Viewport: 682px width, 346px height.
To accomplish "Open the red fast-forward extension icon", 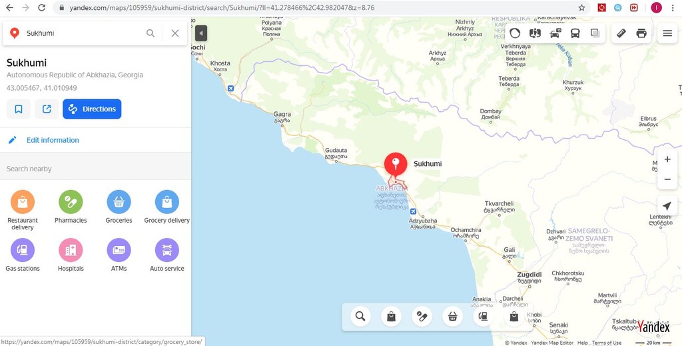I will click(x=634, y=7).
